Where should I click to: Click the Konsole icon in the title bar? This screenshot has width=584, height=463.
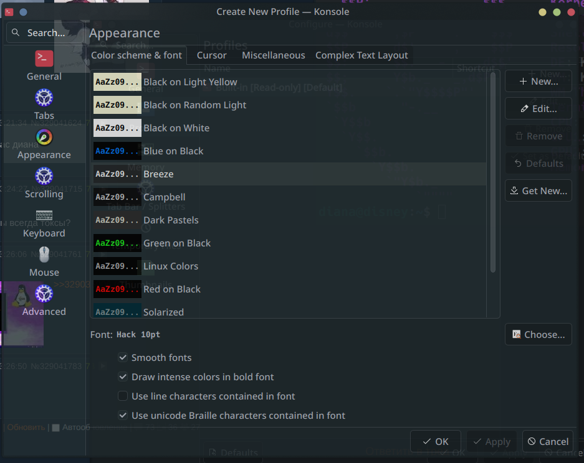pyautogui.click(x=9, y=12)
